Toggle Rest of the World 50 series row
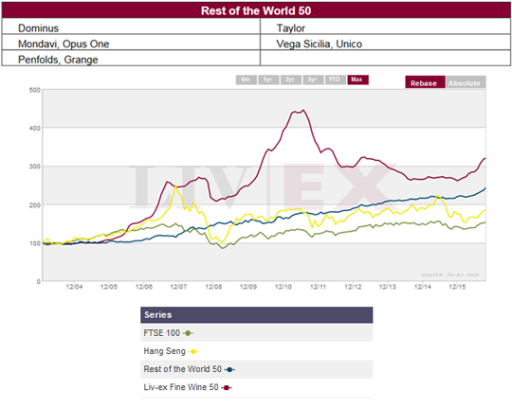Viewport: 512px width, 407px height. [x=257, y=369]
